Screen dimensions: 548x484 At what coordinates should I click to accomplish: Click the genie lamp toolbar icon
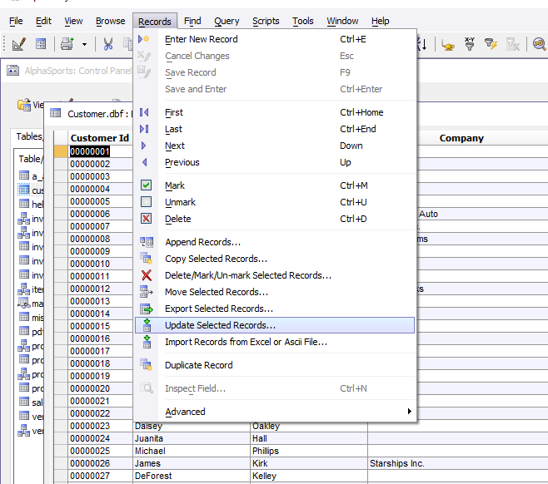(x=448, y=45)
